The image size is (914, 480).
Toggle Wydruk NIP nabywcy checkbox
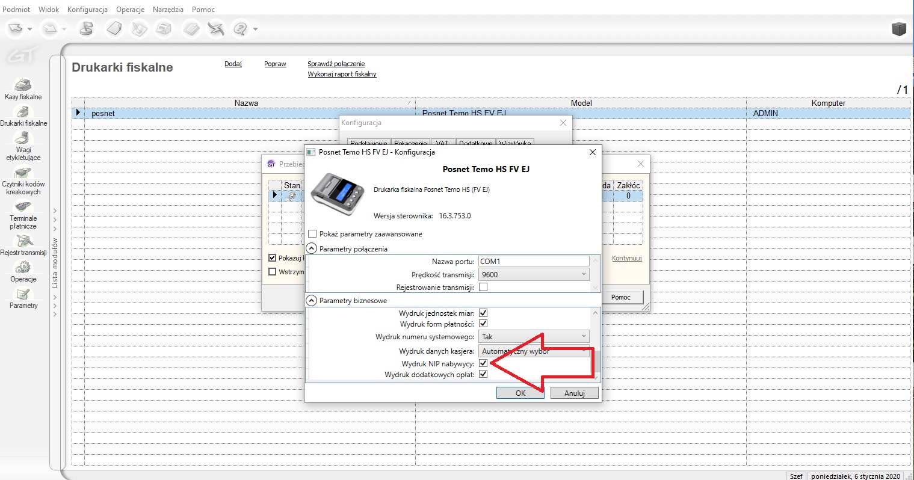tap(483, 364)
